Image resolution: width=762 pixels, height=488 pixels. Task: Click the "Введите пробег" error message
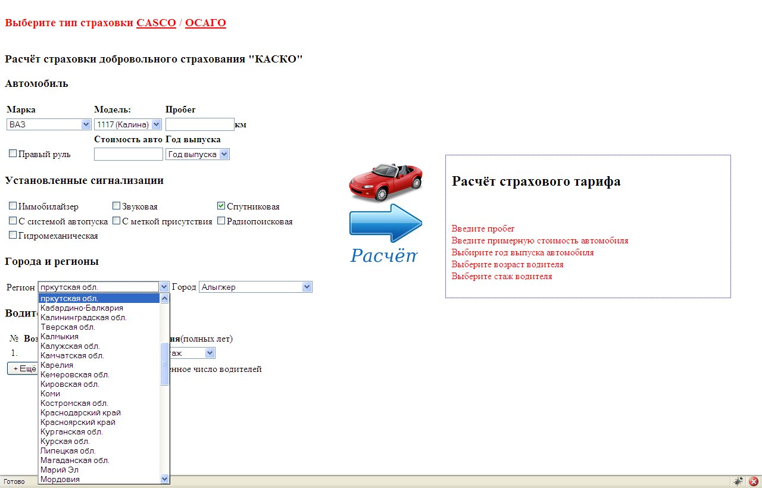[x=483, y=229]
